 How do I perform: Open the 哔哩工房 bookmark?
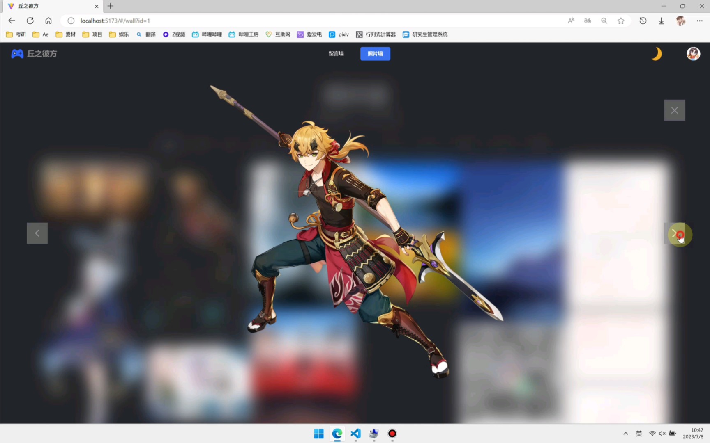pos(244,34)
